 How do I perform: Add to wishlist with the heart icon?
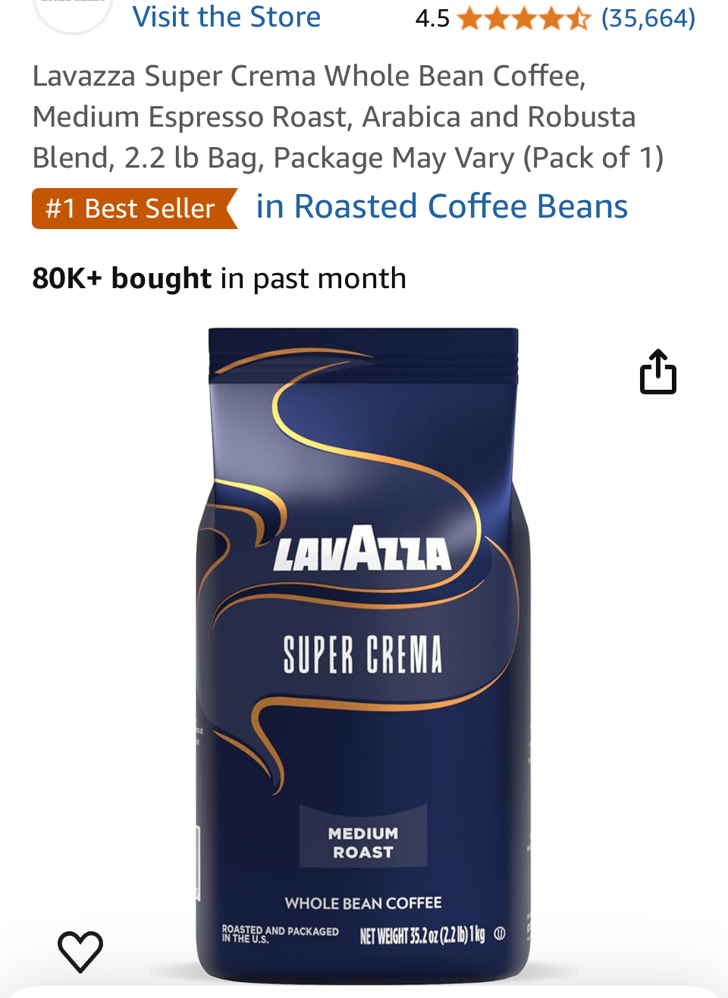[80, 951]
